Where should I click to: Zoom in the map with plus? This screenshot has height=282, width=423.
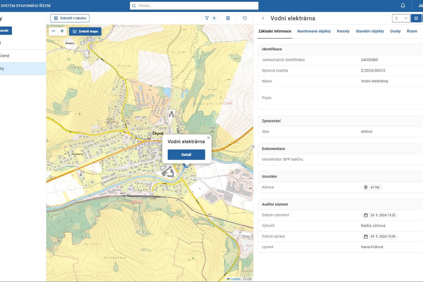pos(62,31)
